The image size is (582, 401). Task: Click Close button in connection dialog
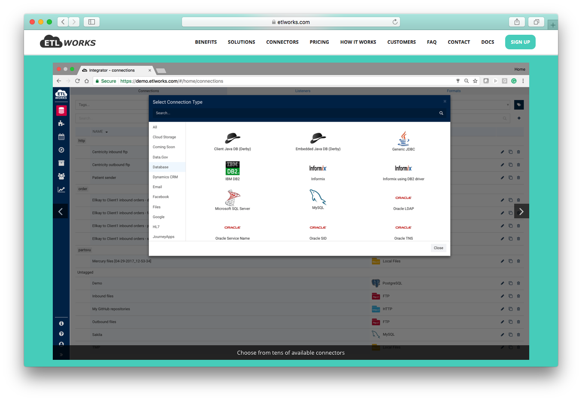tap(438, 248)
